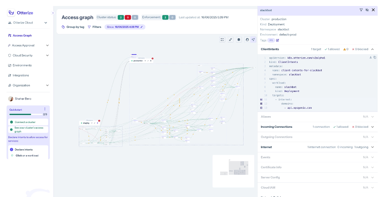Edit tags with the pencil icon
The width and height of the screenshot is (388, 197).
point(277,40)
